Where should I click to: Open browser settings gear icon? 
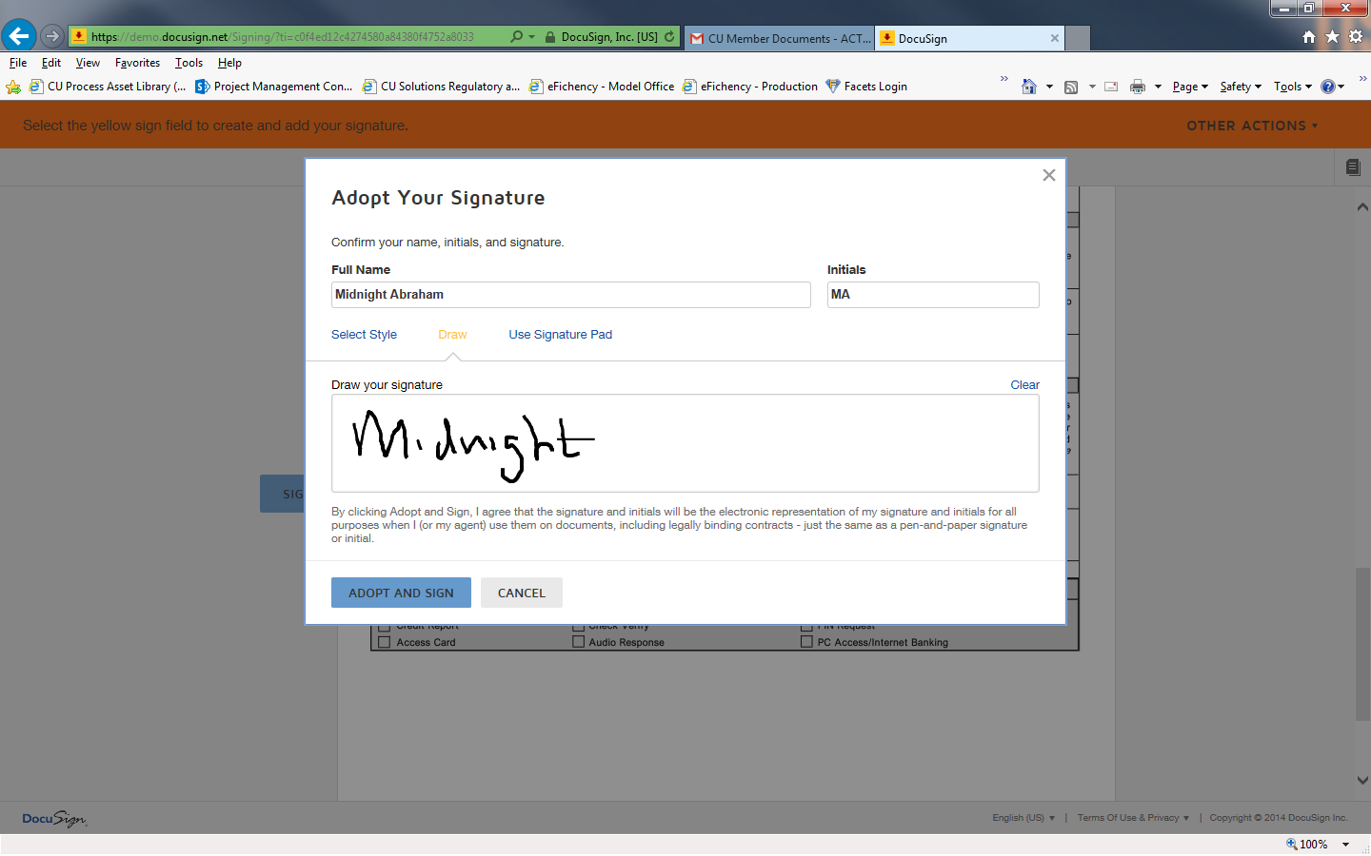1356,36
